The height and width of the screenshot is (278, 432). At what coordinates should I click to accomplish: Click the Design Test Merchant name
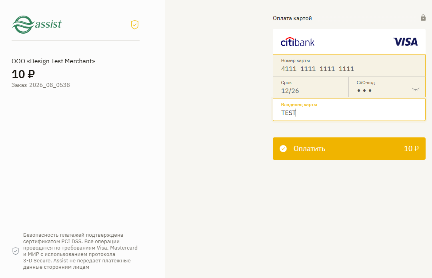pos(54,61)
